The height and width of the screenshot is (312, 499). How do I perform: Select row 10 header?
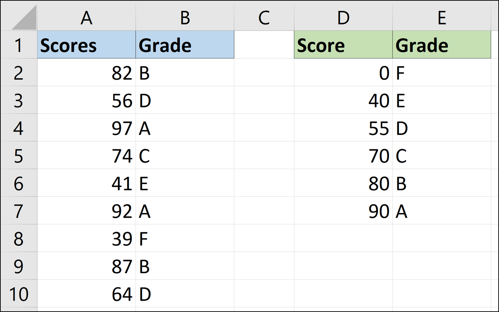coord(19,294)
